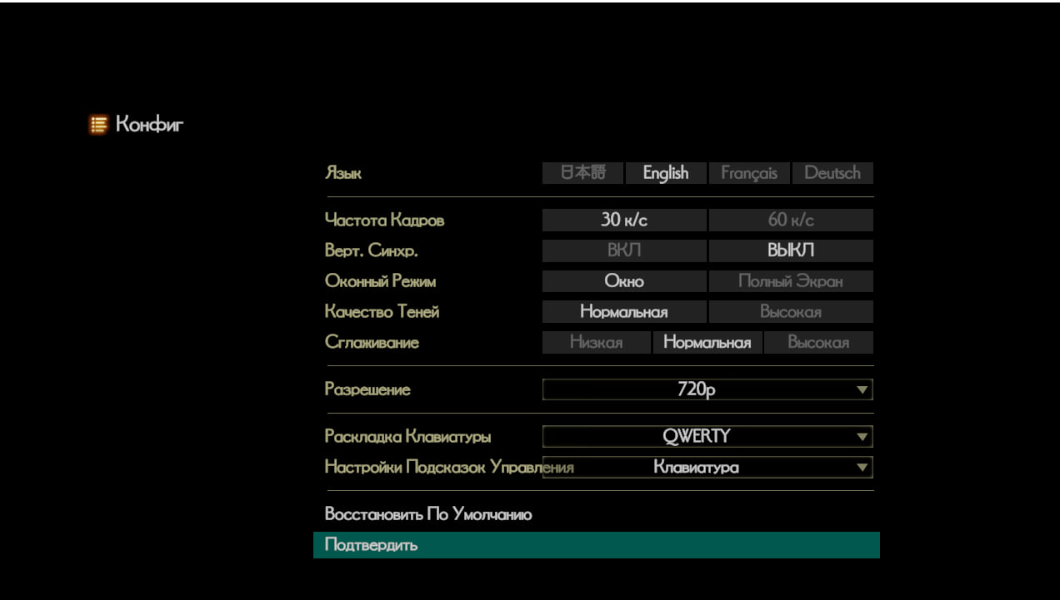Screen dimensions: 1060x600
Task: Open the 720p resolution dropdown
Action: point(707,389)
